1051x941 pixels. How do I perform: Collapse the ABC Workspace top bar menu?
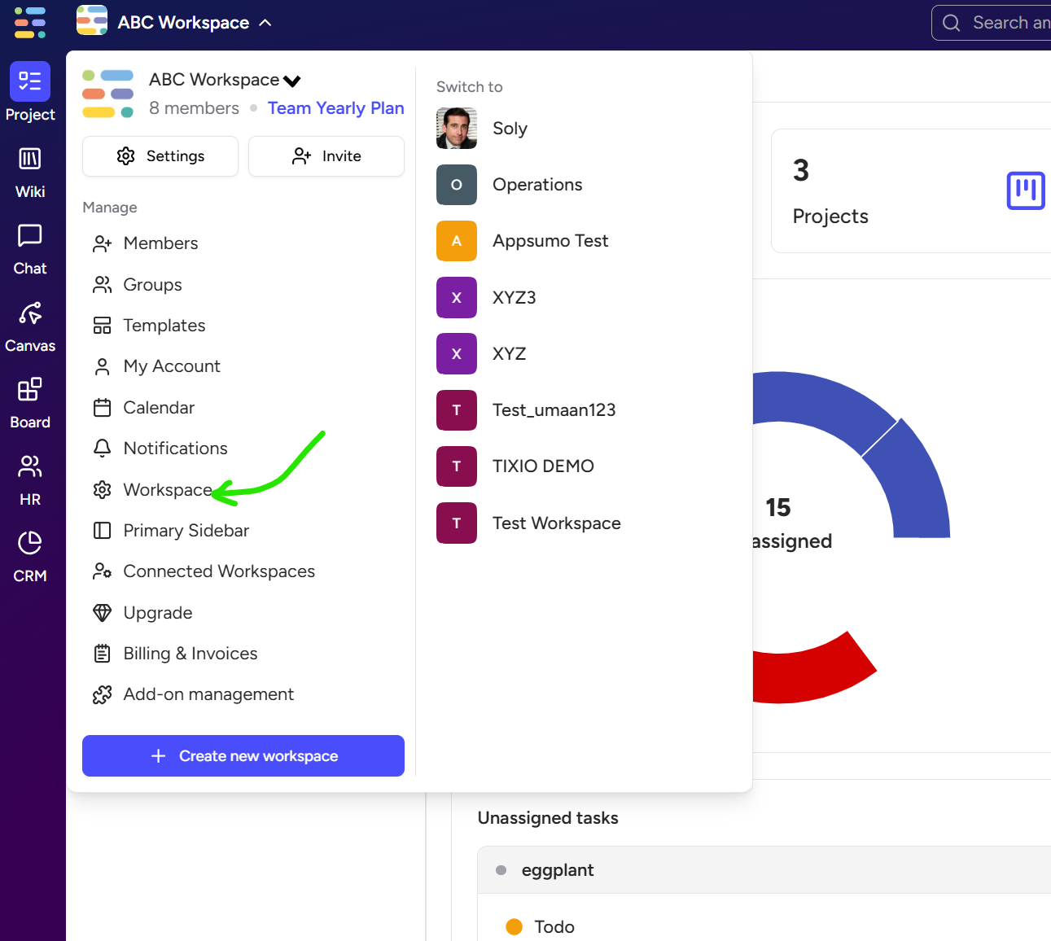pos(265,23)
